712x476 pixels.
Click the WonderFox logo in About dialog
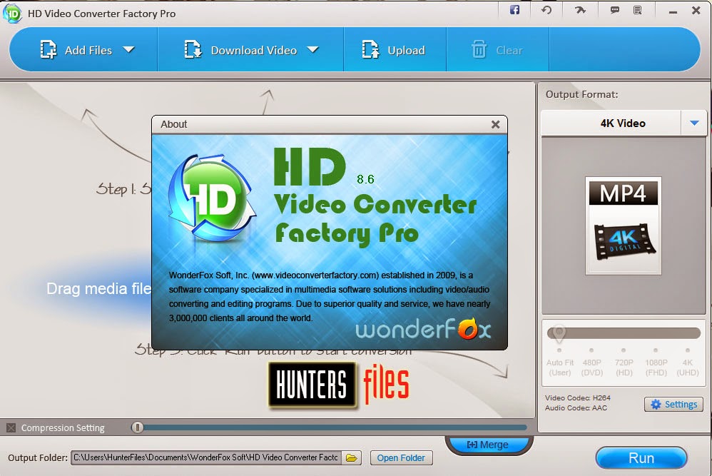423,329
